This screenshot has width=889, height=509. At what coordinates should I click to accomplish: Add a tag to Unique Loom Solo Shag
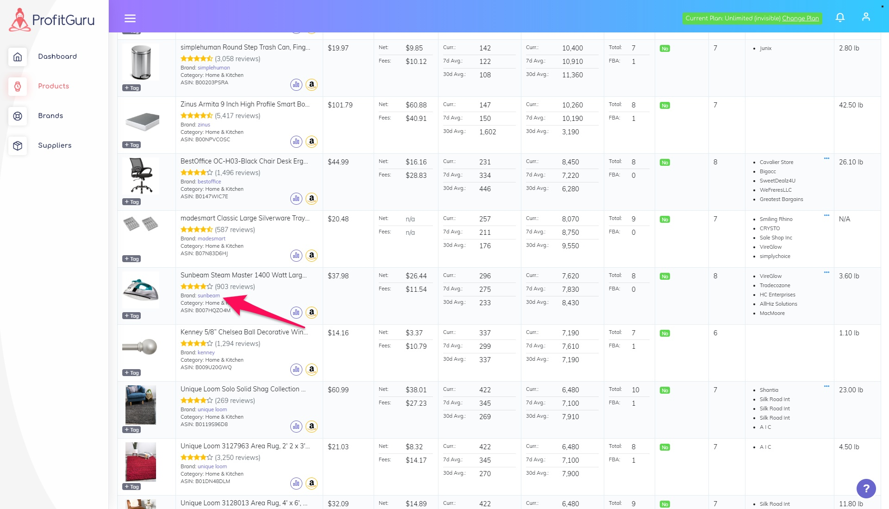tap(131, 430)
